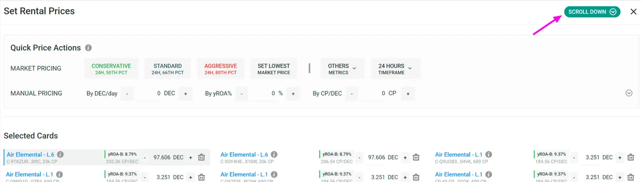
Task: Click the Selected Cards heading
Action: [31, 135]
